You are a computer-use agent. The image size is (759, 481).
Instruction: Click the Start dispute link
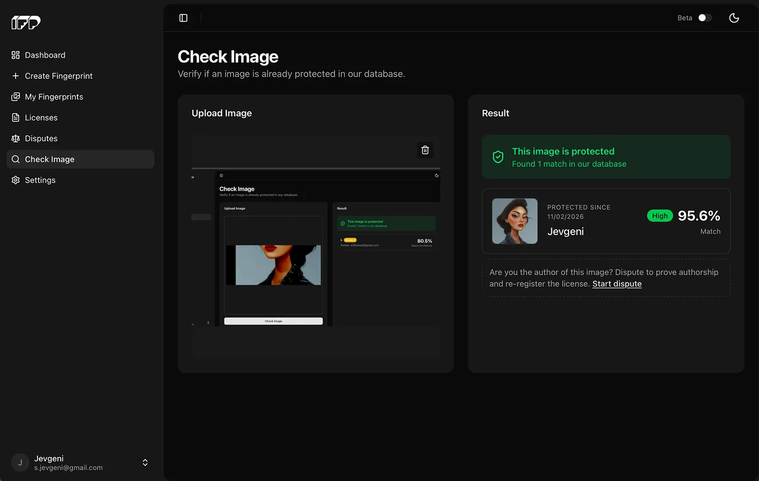pyautogui.click(x=617, y=284)
